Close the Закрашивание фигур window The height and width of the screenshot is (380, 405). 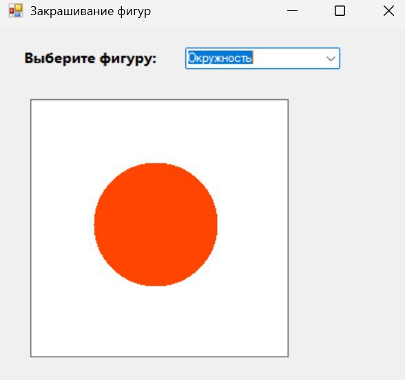388,11
